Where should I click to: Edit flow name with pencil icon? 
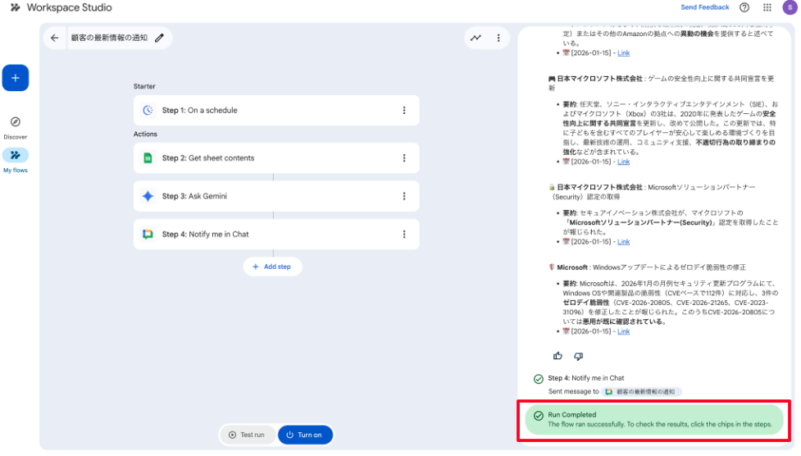(159, 38)
